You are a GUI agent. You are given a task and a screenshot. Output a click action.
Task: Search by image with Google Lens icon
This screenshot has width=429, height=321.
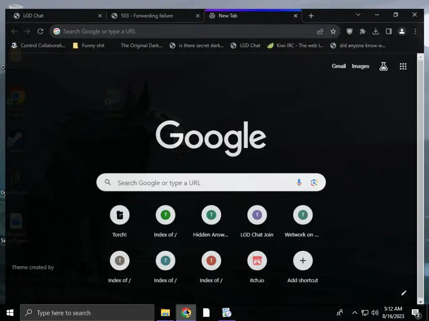314,182
